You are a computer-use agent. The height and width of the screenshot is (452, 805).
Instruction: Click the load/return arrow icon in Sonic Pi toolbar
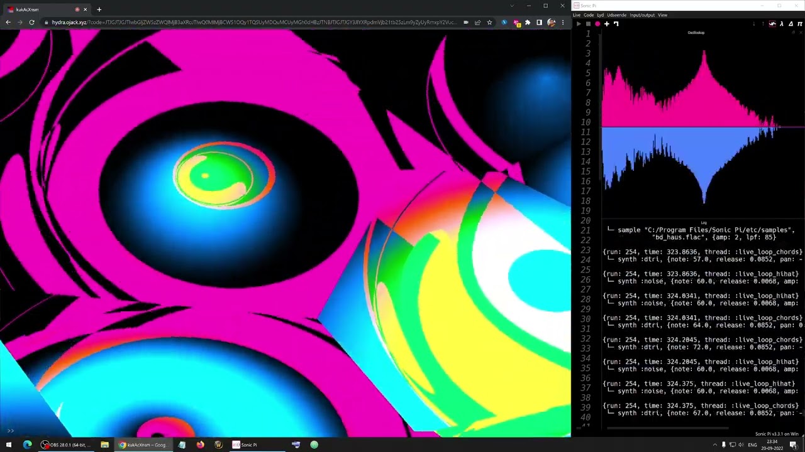pyautogui.click(x=616, y=24)
